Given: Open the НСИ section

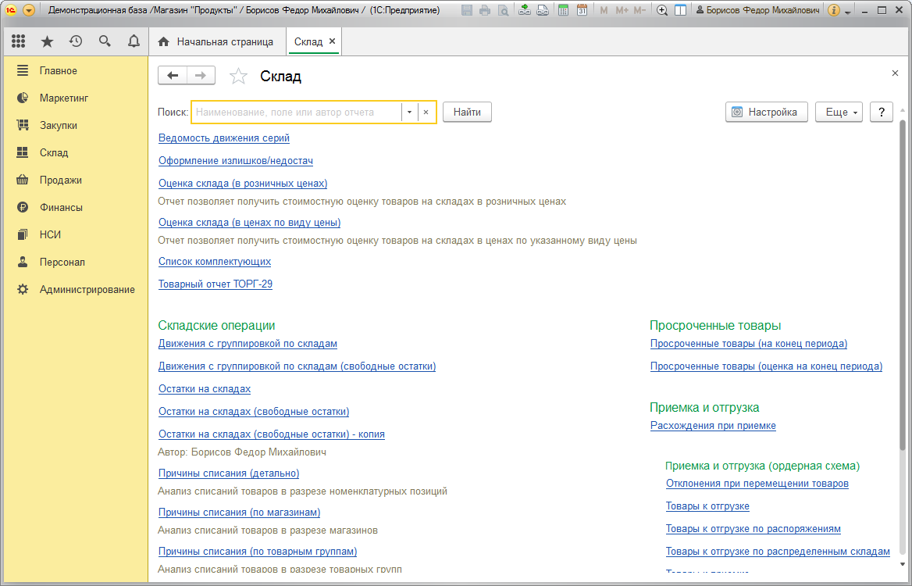Looking at the screenshot, I should pyautogui.click(x=50, y=234).
